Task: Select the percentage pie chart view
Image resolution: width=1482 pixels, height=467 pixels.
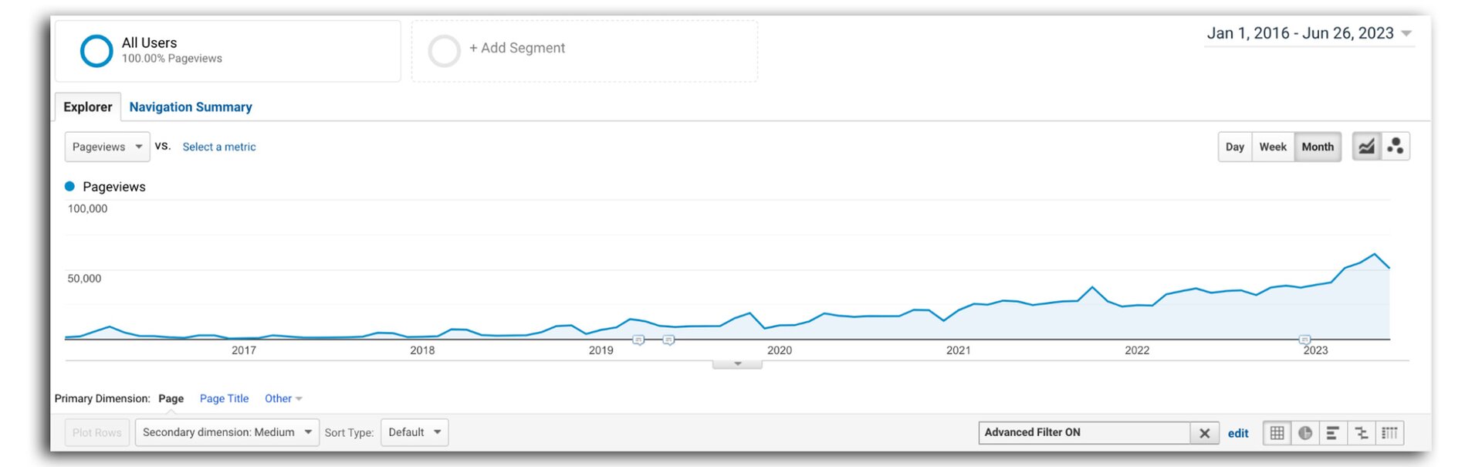Action: tap(1305, 433)
